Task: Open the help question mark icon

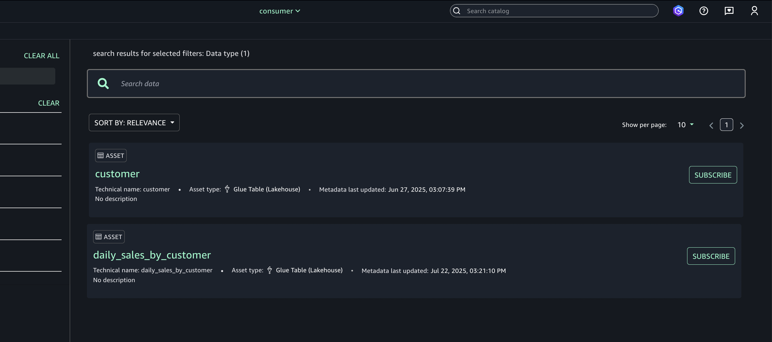Action: pyautogui.click(x=704, y=11)
